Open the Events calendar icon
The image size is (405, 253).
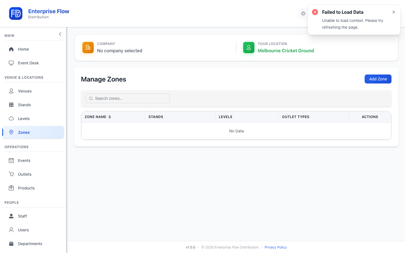click(x=11, y=161)
